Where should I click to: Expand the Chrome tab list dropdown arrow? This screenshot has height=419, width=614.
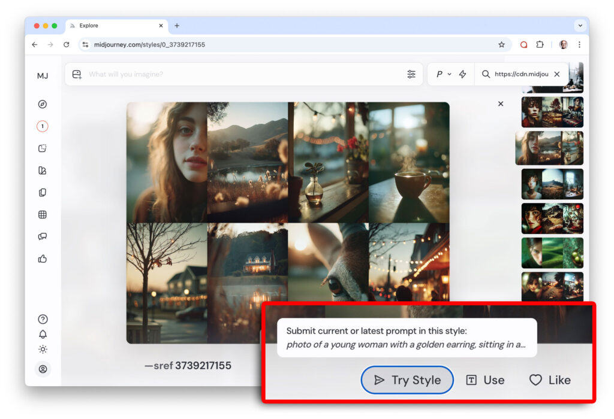point(580,26)
